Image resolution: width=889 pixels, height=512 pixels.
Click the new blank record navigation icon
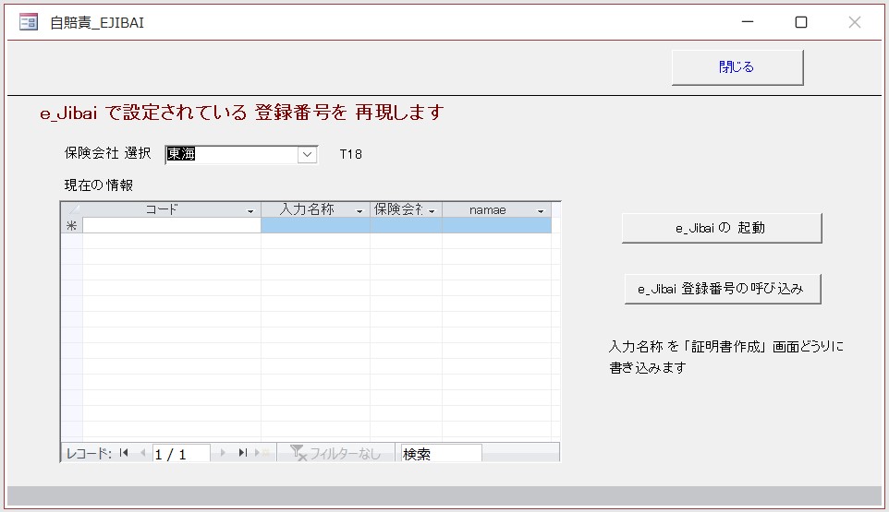pos(262,453)
